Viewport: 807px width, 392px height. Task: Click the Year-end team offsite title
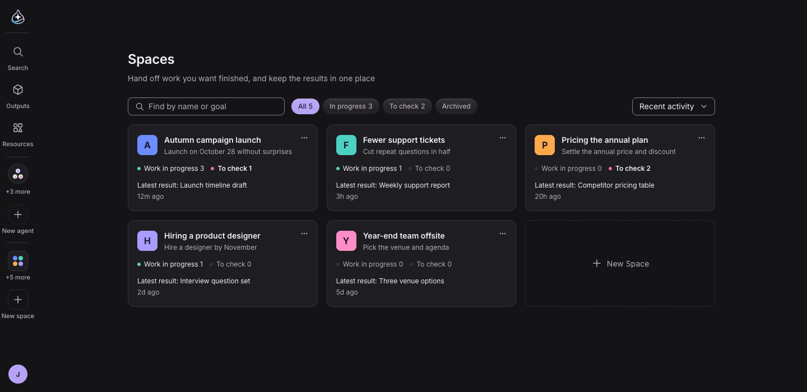click(x=404, y=236)
